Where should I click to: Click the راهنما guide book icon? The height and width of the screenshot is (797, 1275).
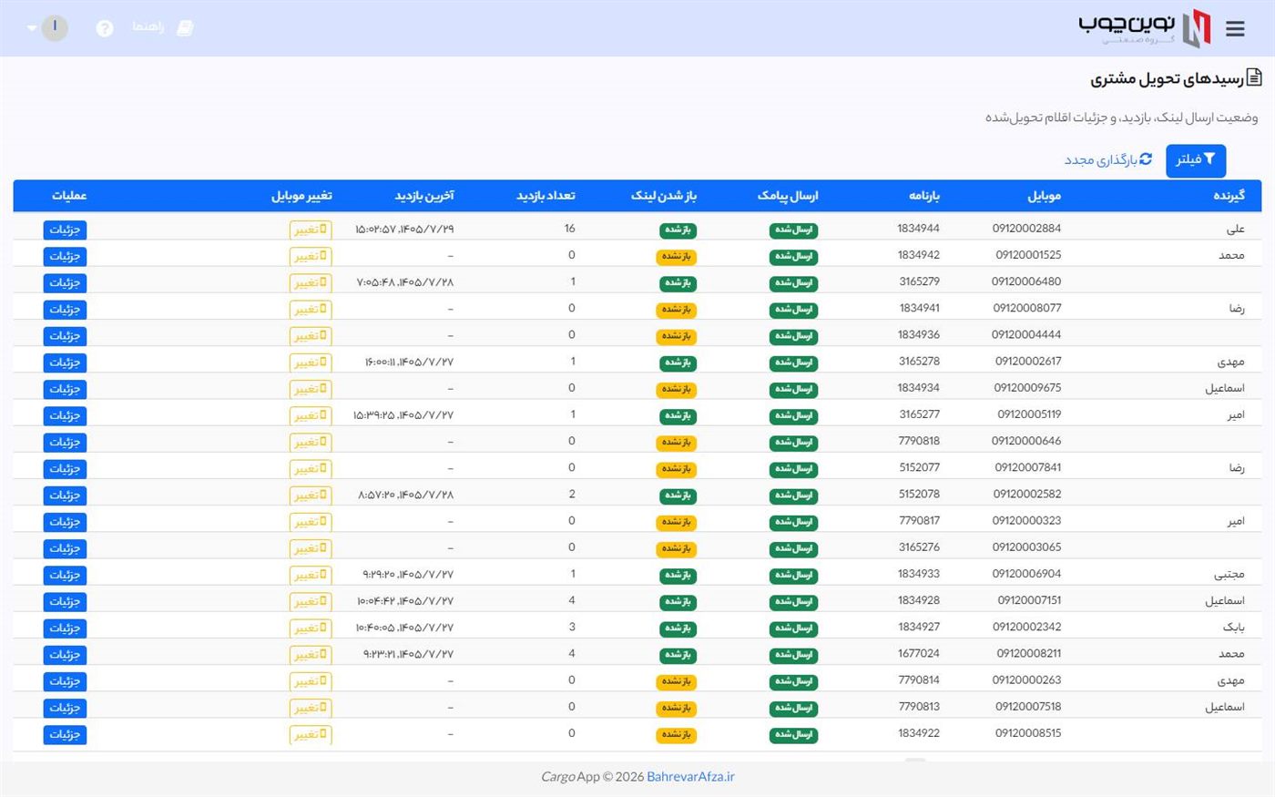click(185, 28)
